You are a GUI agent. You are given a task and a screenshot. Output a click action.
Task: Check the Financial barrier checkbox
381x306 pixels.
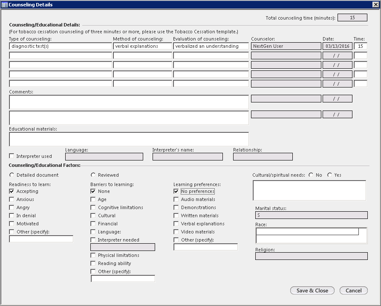click(93, 224)
